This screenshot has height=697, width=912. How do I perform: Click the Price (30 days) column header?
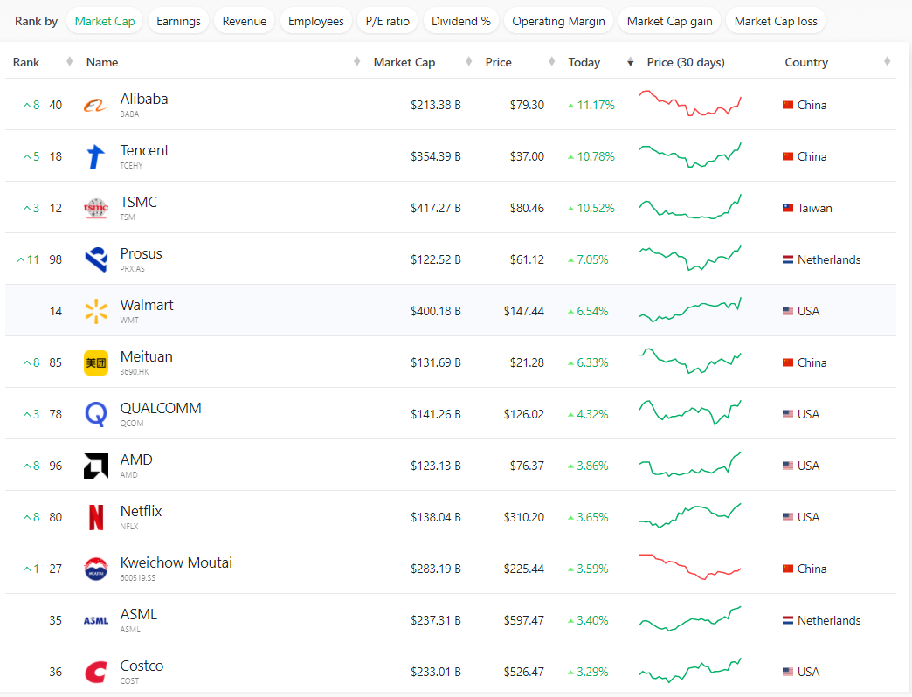click(x=686, y=62)
